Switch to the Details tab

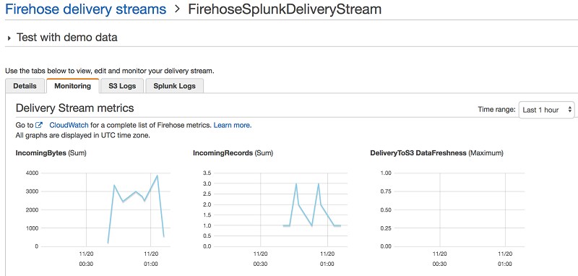(25, 86)
